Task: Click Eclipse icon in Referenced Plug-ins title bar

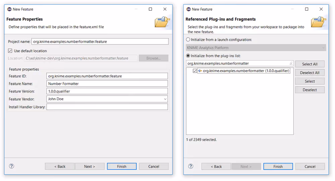Action: point(188,9)
